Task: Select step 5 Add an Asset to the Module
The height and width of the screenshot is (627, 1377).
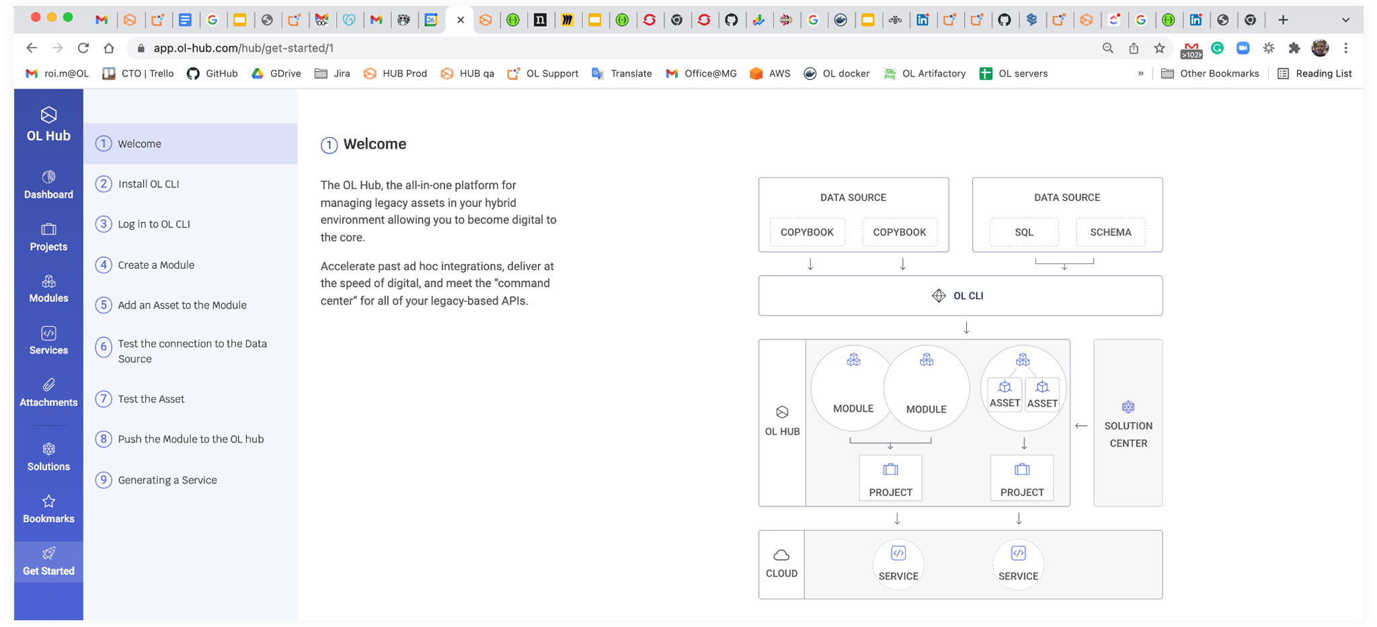Action: click(190, 305)
